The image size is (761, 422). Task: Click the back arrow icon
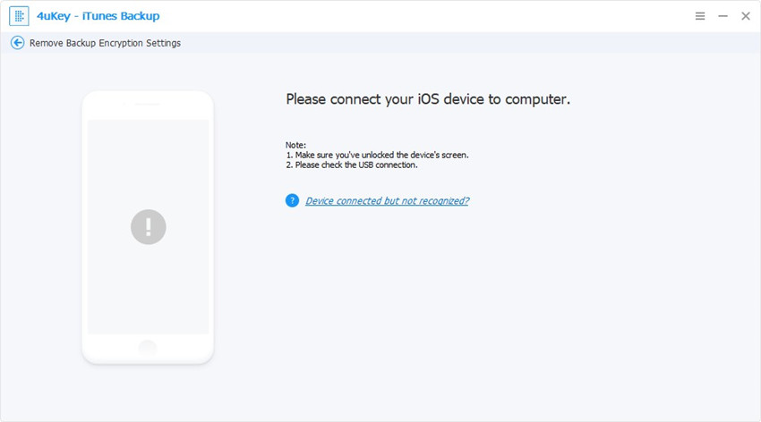[18, 43]
